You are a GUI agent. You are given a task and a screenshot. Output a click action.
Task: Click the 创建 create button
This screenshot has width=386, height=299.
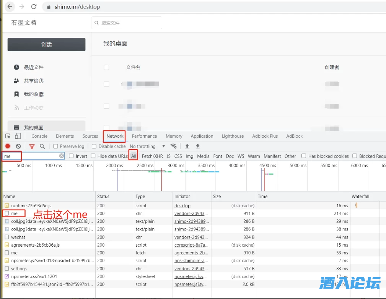click(x=46, y=44)
